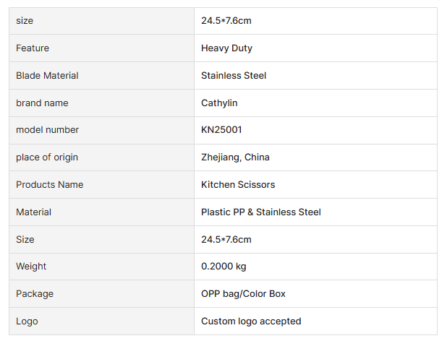Select the Zhejiang, China value
This screenshot has height=341, width=447.
pyautogui.click(x=235, y=157)
